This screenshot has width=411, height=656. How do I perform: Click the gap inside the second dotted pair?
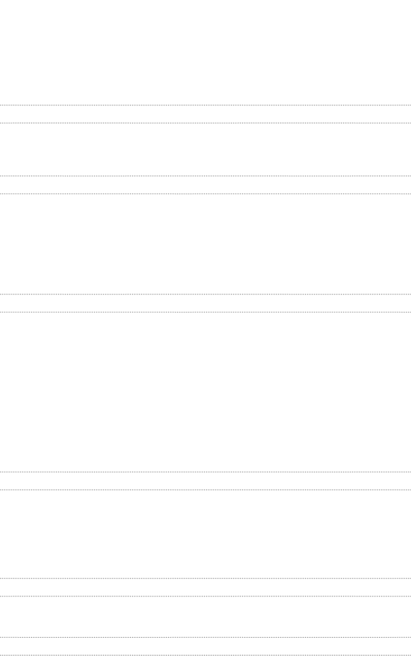click(205, 185)
